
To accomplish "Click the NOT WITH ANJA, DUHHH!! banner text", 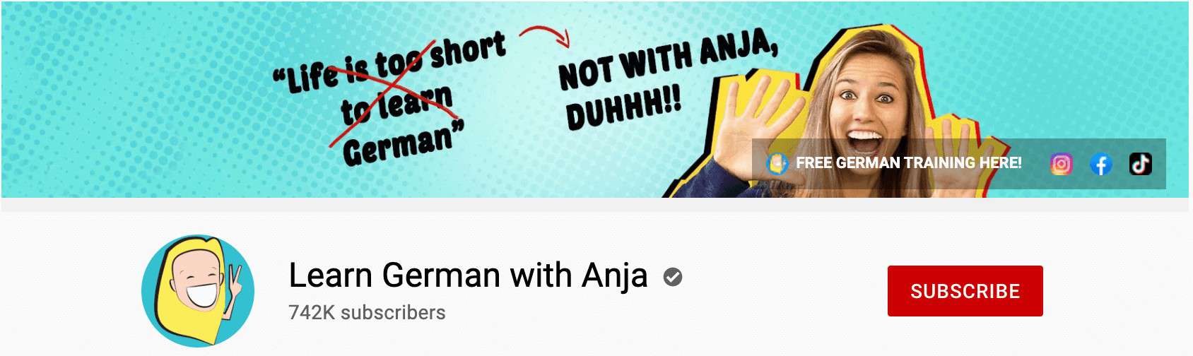I will (668, 80).
